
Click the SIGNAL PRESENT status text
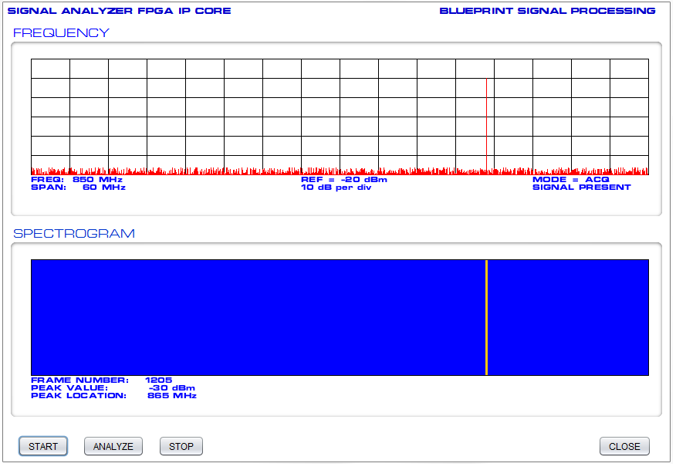(x=581, y=188)
